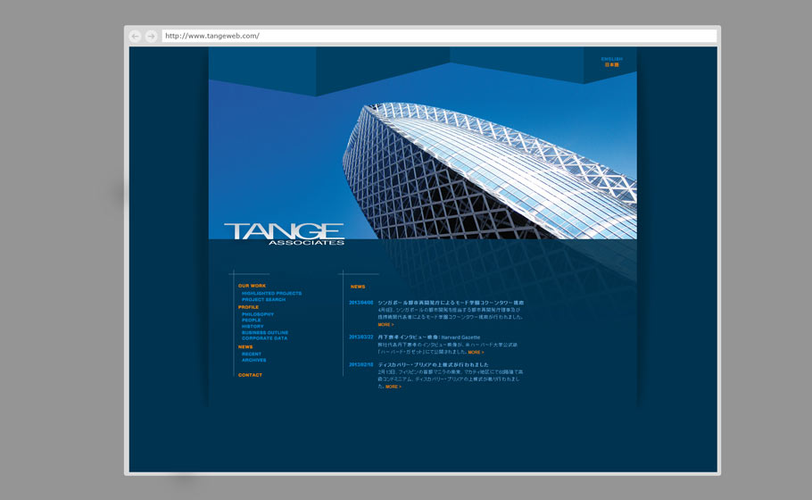Open ARCHIVES news link
This screenshot has width=812, height=500.
point(253,360)
